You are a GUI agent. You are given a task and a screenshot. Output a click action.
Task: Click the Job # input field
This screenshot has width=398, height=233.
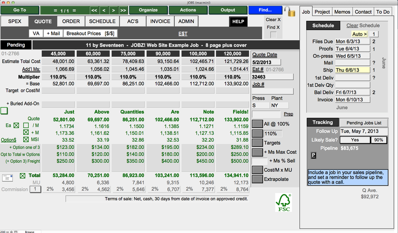pos(272,91)
